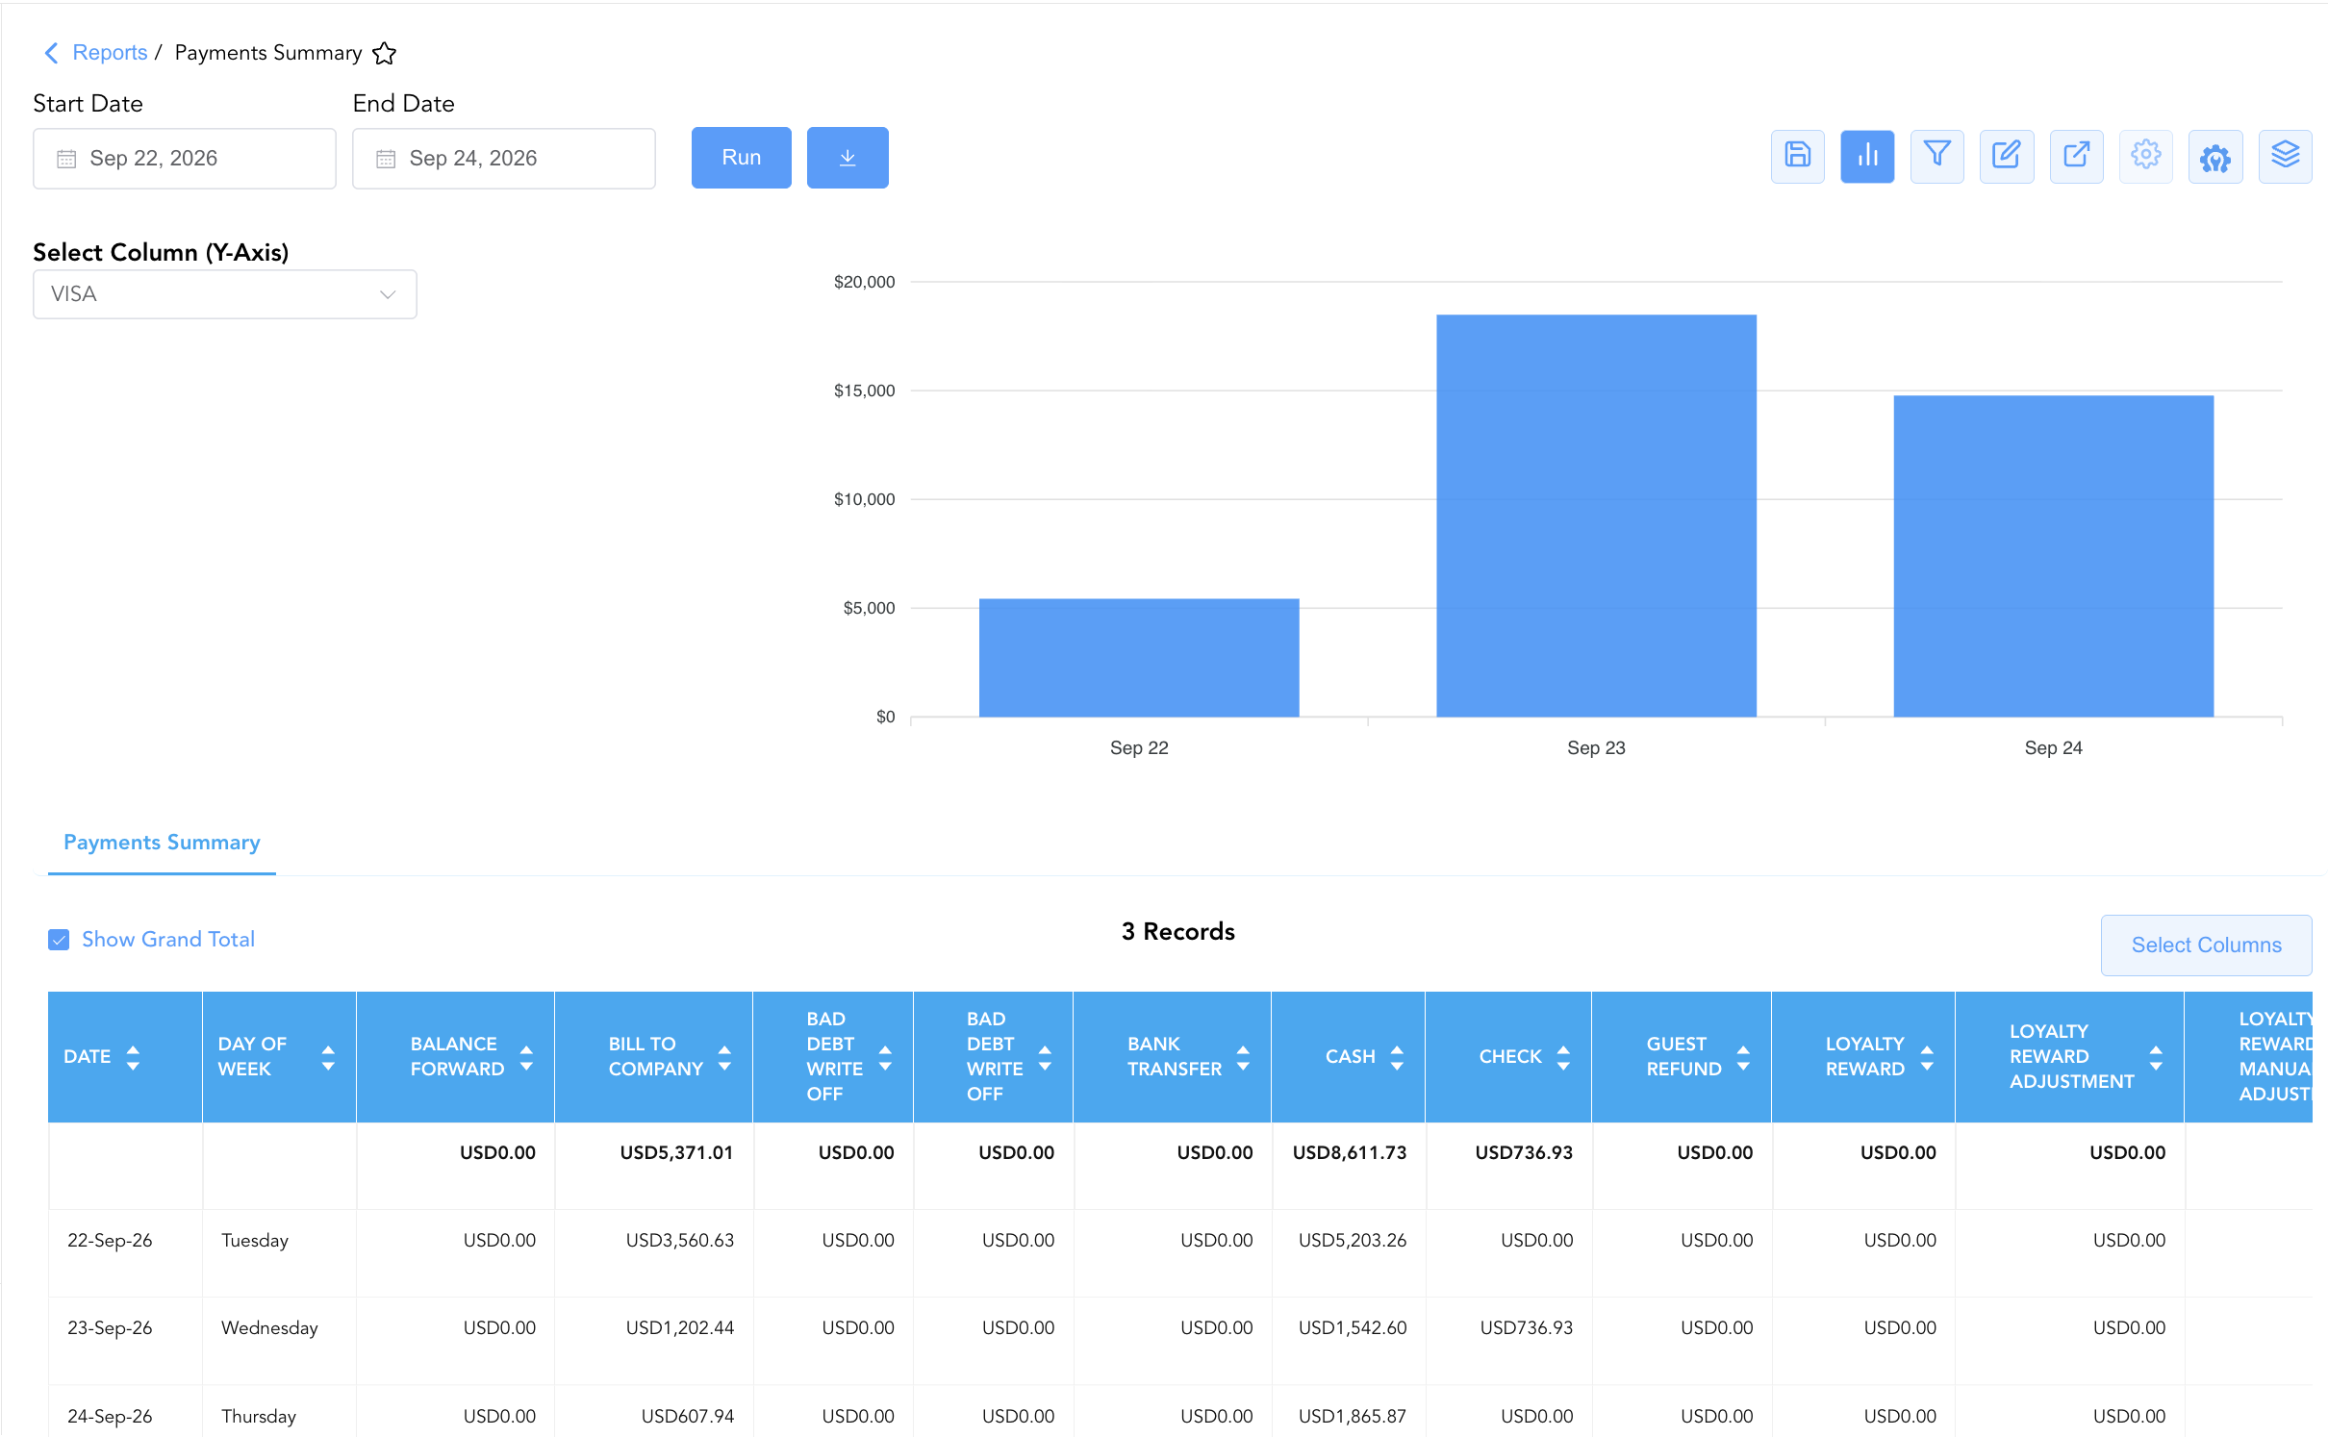Click the Sep 23 chart bar
This screenshot has height=1437, width=2328.
pos(1596,516)
